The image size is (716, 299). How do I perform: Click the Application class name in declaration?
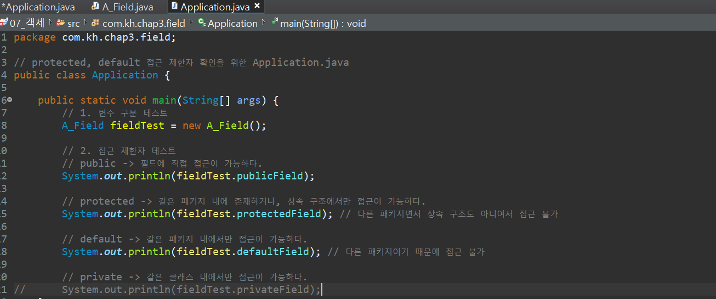point(125,75)
